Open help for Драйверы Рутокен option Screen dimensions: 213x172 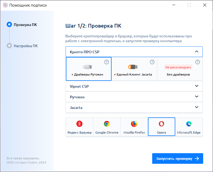click(x=106, y=62)
